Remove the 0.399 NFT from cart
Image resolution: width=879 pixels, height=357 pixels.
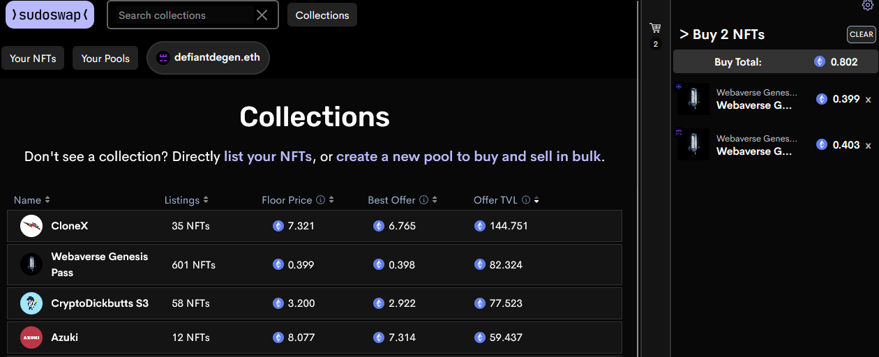pyautogui.click(x=869, y=100)
